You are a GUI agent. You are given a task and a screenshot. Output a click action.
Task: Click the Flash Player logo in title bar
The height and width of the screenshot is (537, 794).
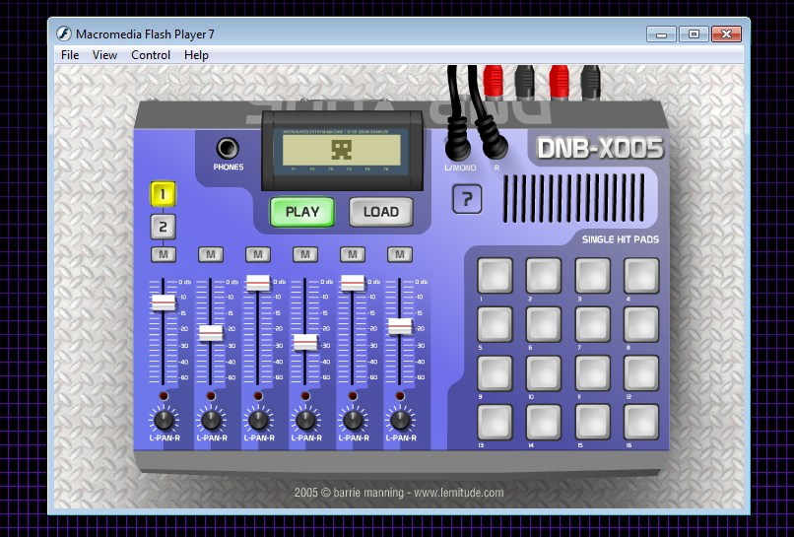coord(63,34)
